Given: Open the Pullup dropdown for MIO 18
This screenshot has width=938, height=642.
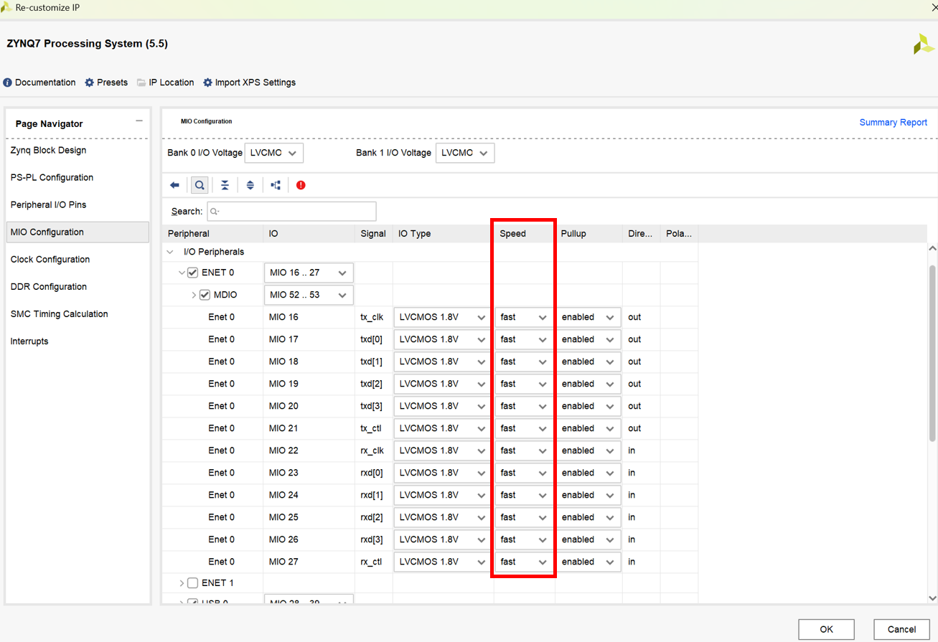Looking at the screenshot, I should pyautogui.click(x=588, y=362).
